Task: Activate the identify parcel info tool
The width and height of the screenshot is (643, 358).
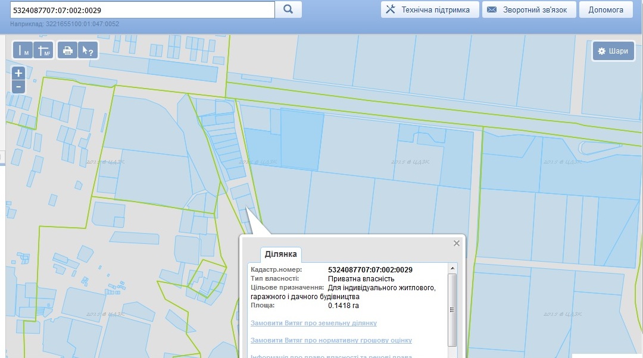Action: click(88, 51)
